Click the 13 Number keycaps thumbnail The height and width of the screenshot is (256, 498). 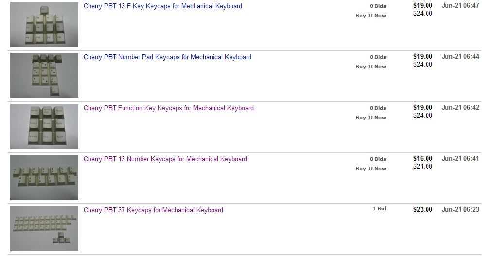[44, 178]
